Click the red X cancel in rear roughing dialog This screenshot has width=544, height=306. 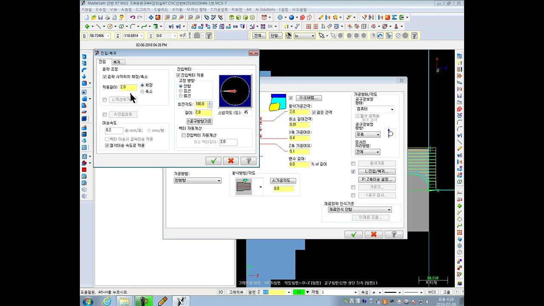[x=374, y=234]
